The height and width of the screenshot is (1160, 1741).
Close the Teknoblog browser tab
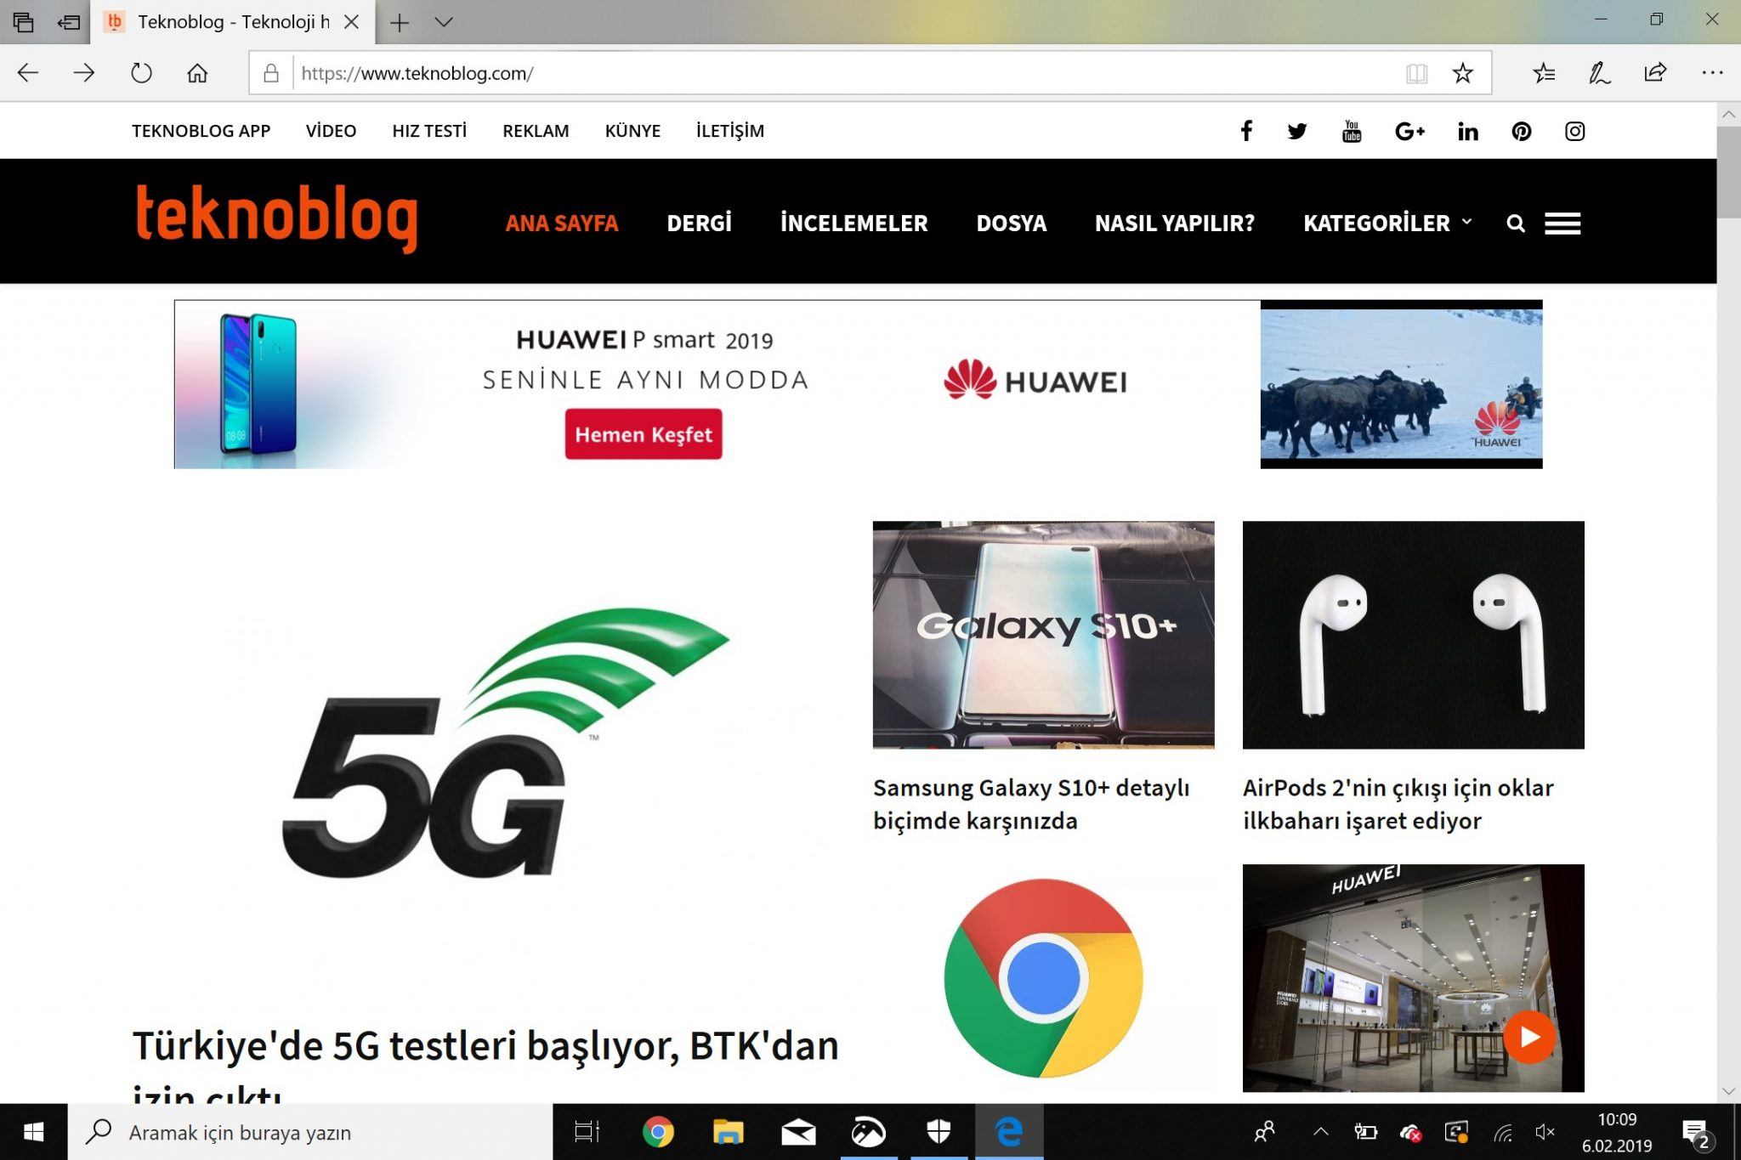351,22
